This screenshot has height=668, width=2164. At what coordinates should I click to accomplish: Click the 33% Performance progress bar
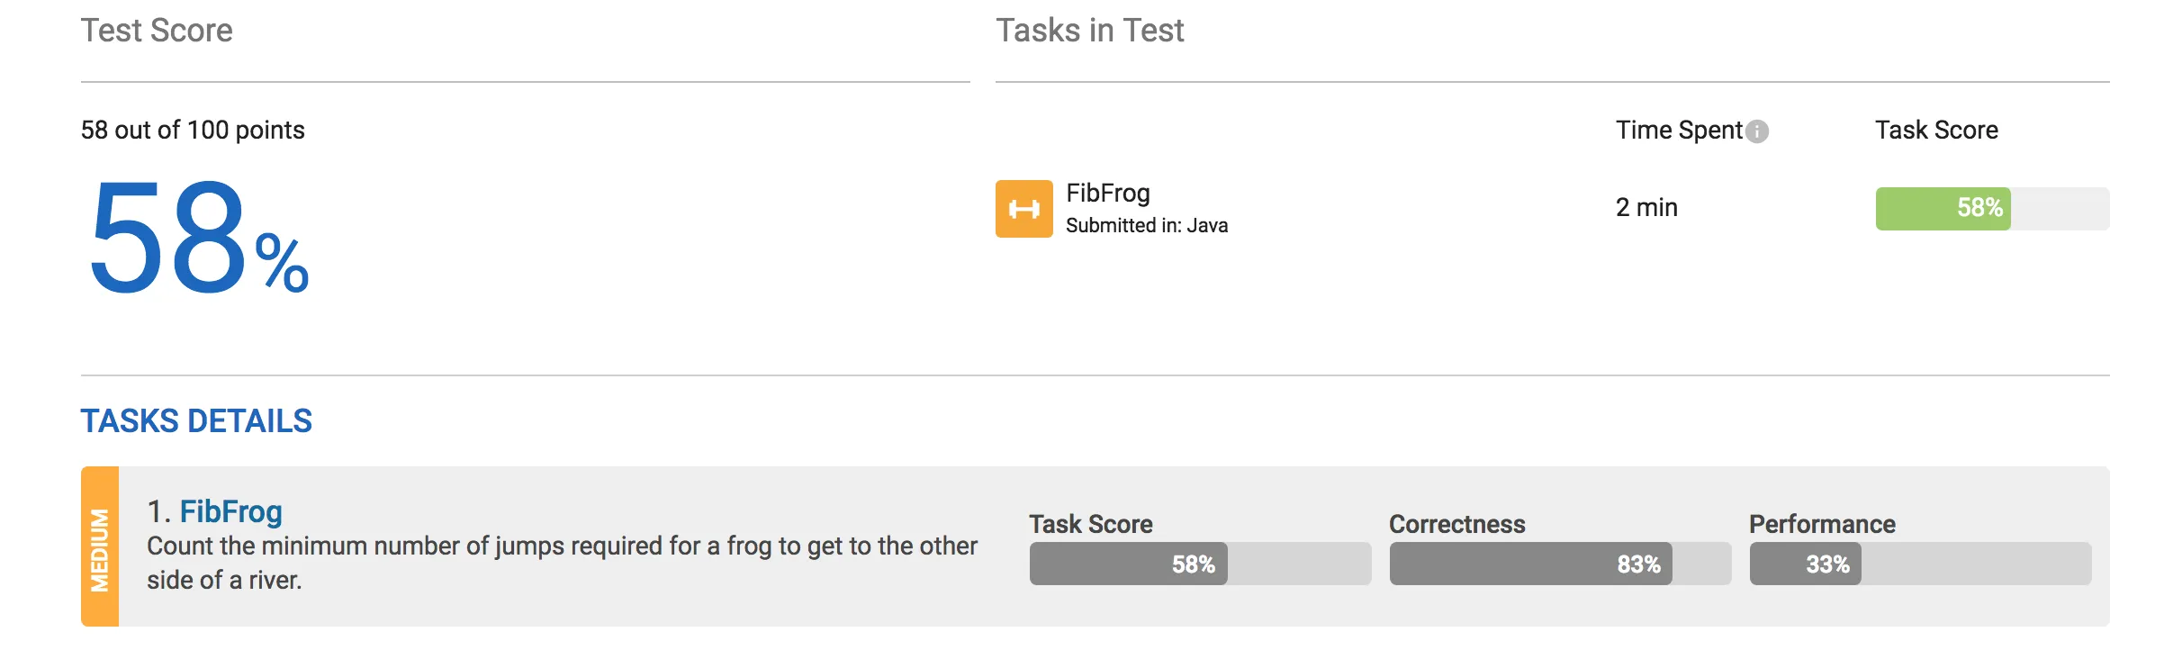coord(1806,564)
